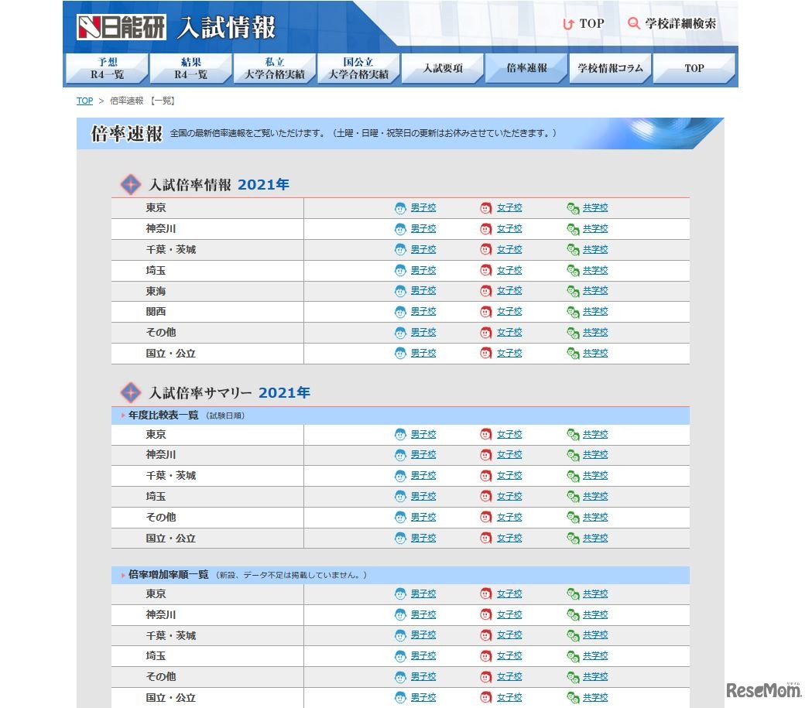Click co-ed icon in 千葉・茨城 row of 倍率増加率順一覧
The height and width of the screenshot is (708, 812).
[x=573, y=635]
